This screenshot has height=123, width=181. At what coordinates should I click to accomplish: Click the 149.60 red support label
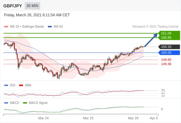(166, 60)
